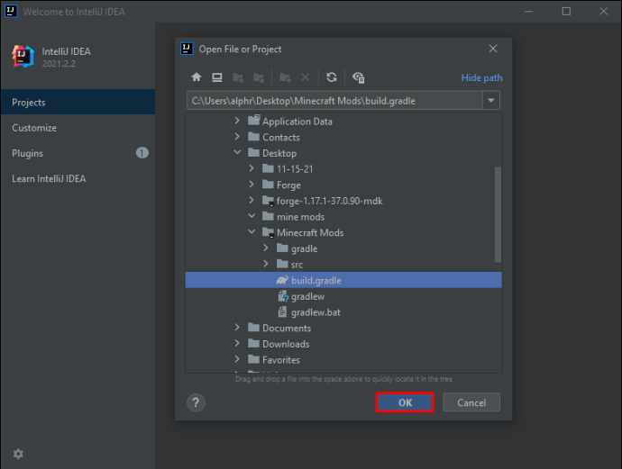Click the Plugins update count badge

142,153
